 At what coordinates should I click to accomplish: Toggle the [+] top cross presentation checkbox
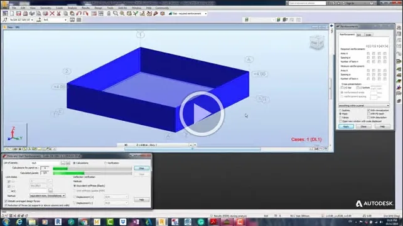[342, 88]
